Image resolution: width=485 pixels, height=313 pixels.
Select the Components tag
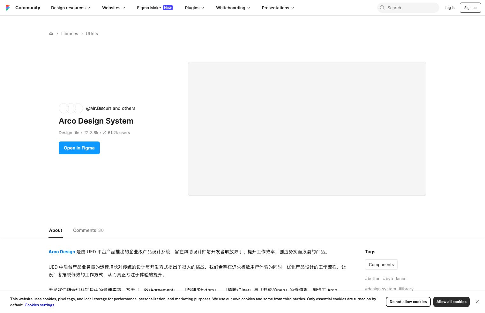pyautogui.click(x=381, y=264)
